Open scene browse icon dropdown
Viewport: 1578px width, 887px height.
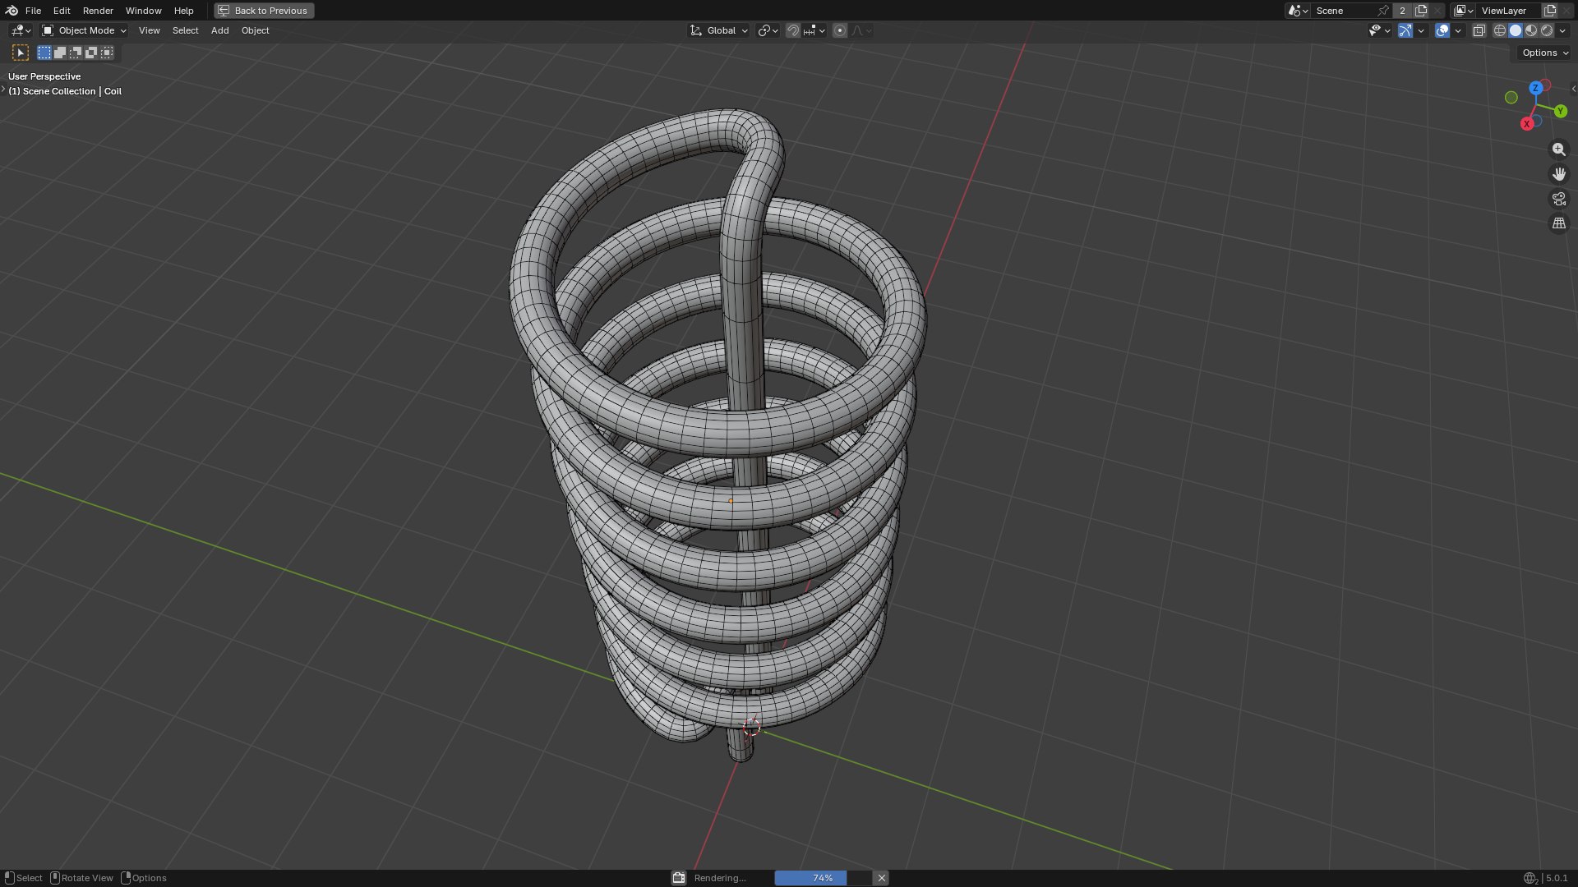tap(1298, 11)
